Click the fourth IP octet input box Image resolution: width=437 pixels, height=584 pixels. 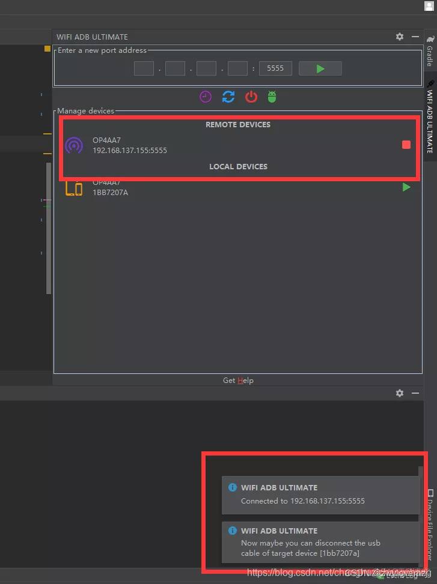click(x=238, y=68)
